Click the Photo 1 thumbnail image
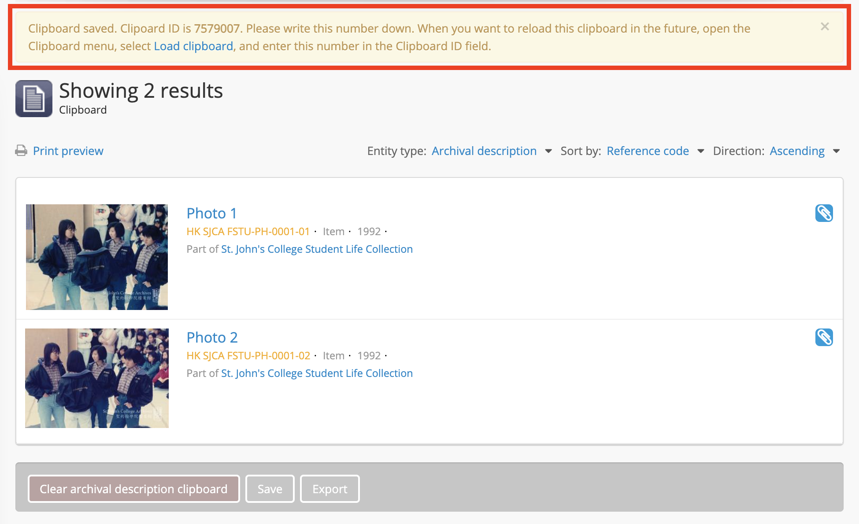Image resolution: width=859 pixels, height=524 pixels. coord(97,257)
